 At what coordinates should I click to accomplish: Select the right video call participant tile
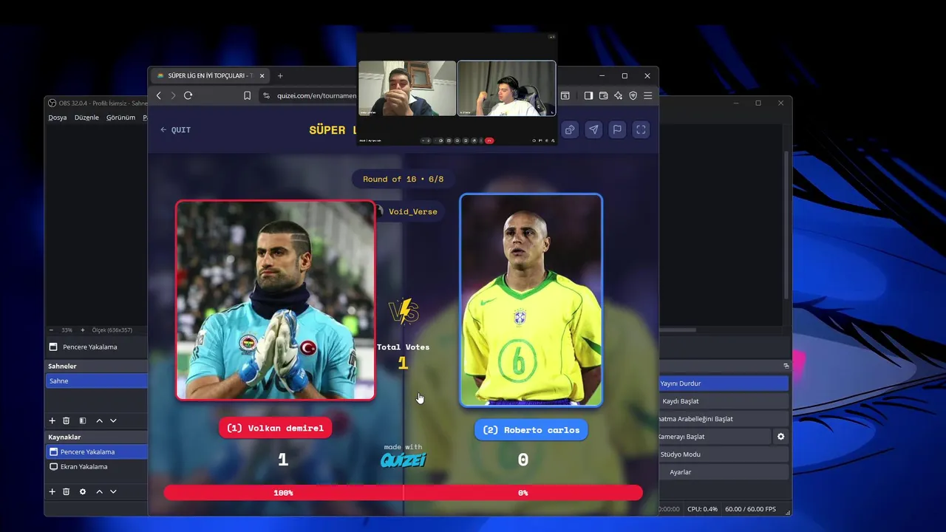point(506,89)
